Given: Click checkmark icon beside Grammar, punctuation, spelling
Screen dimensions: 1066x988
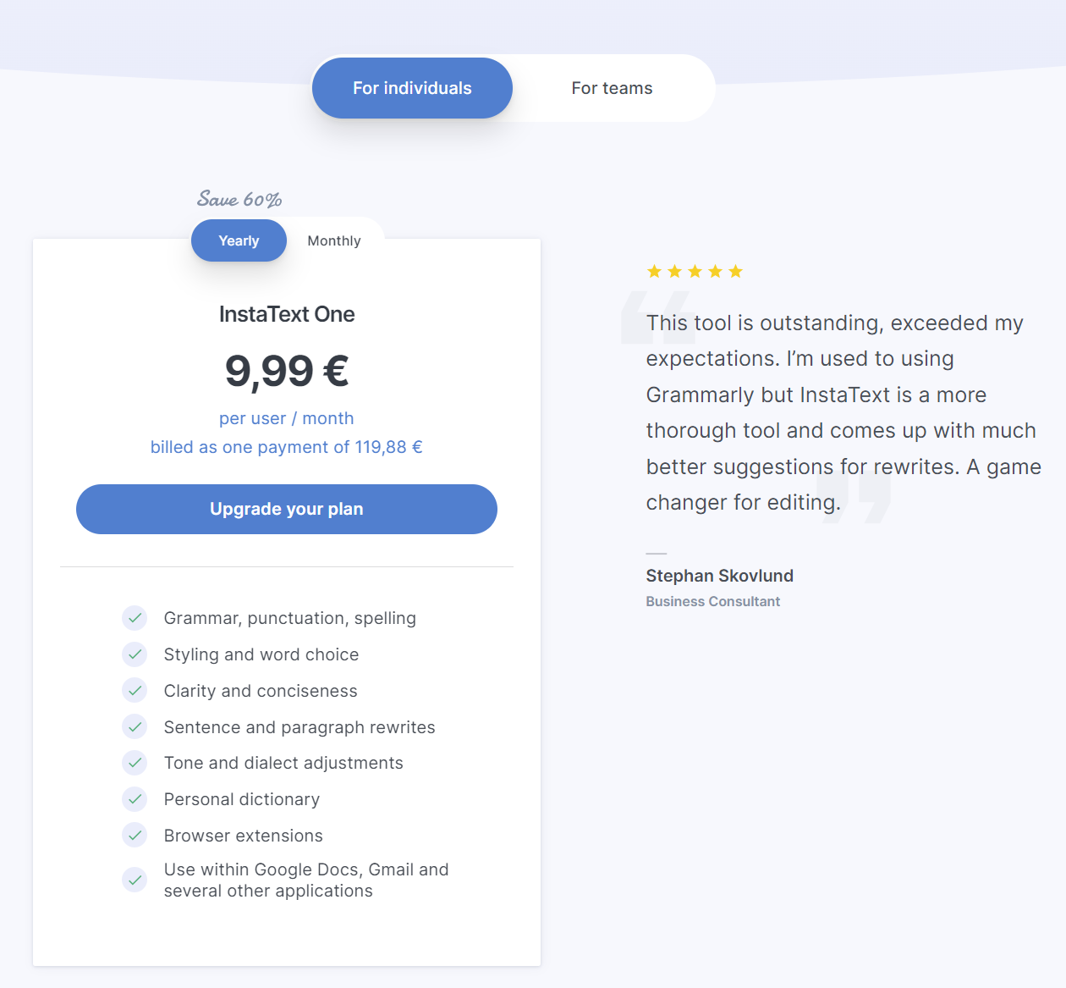Looking at the screenshot, I should point(135,618).
